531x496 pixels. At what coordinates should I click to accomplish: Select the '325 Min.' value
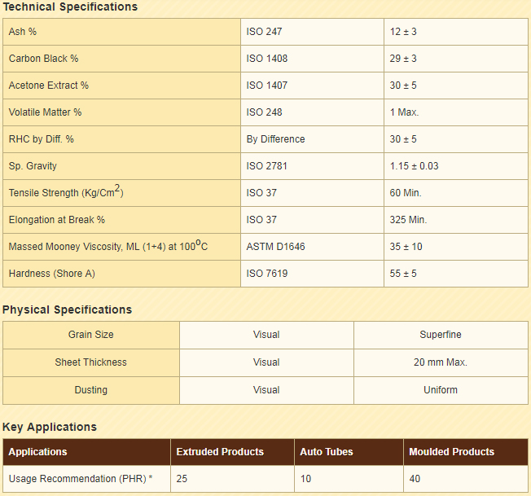(408, 220)
